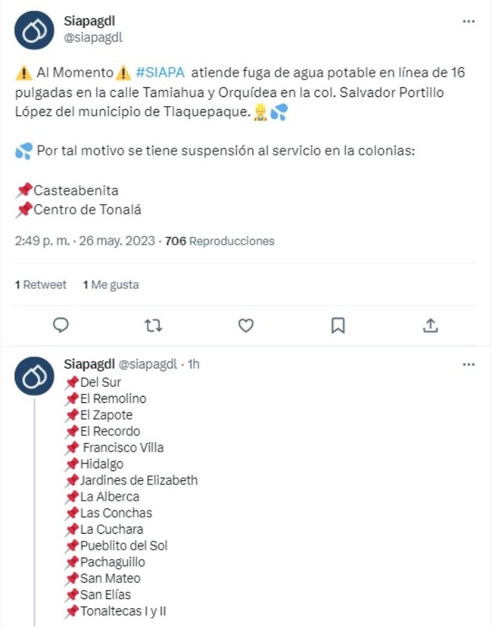Share the tweet via upload icon
Viewport: 492px width, 630px height.
[430, 325]
